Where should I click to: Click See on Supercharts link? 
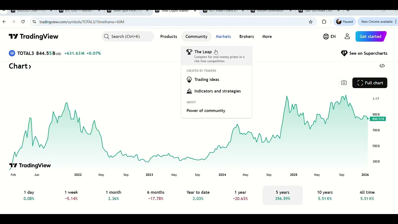(x=364, y=53)
